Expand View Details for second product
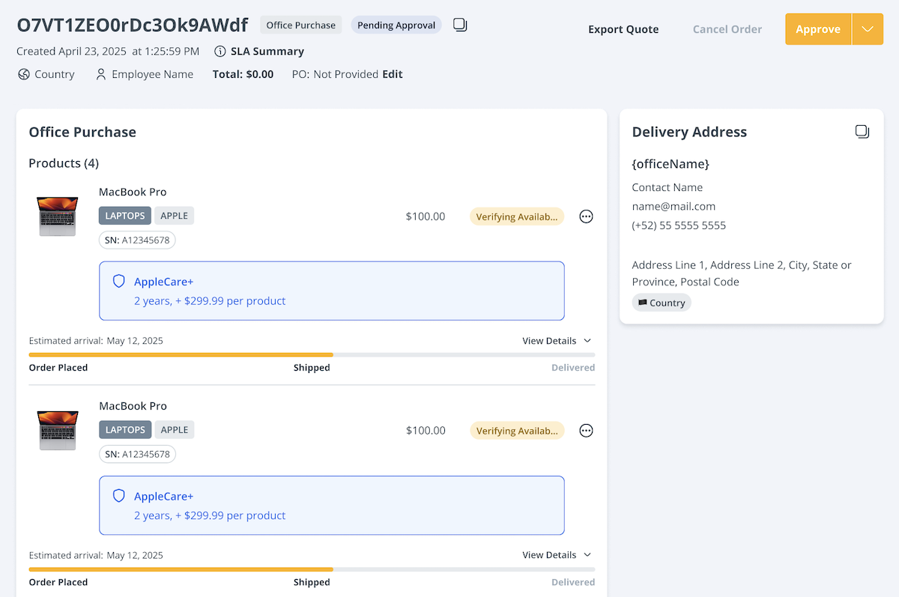899x597 pixels. click(x=557, y=555)
